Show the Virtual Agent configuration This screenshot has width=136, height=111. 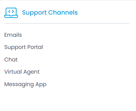click(22, 72)
